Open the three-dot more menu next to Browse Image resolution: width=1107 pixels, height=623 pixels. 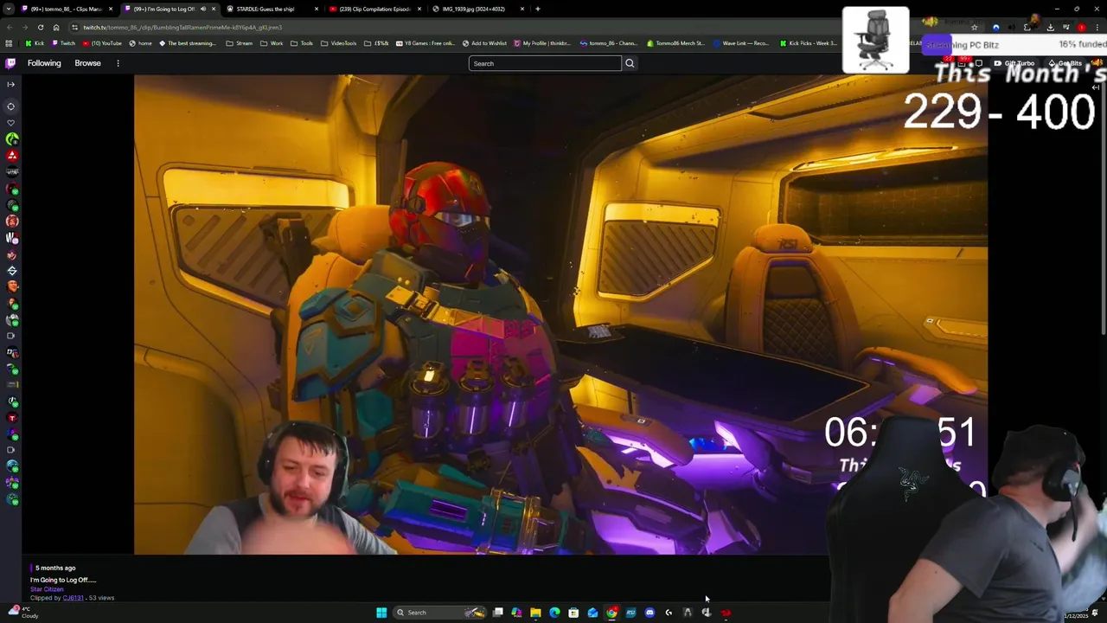pyautogui.click(x=118, y=63)
